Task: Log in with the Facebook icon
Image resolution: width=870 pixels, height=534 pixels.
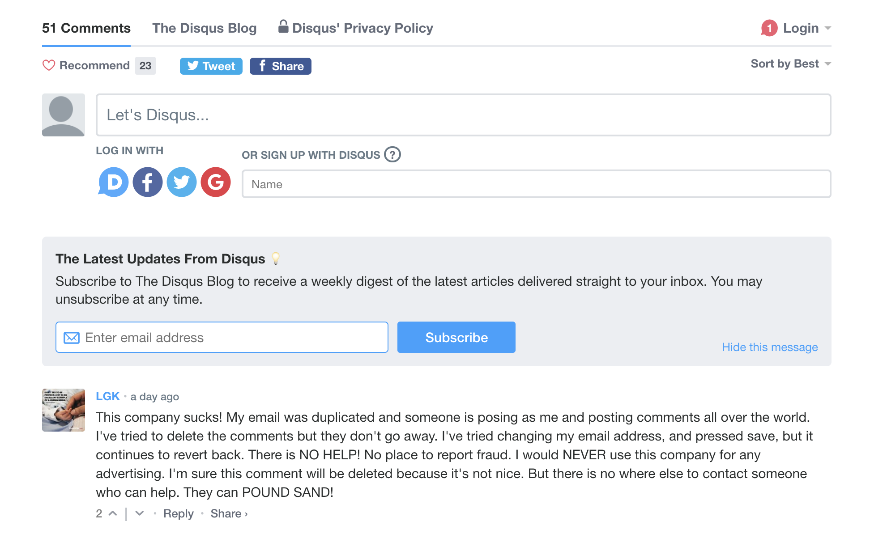Action: 147,182
